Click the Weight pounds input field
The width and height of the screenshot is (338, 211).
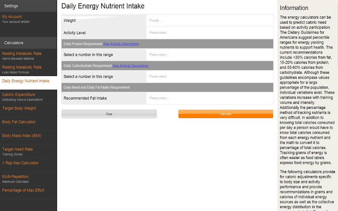[x=210, y=20]
